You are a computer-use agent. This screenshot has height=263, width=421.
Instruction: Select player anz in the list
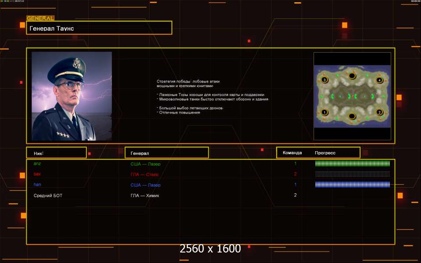click(37, 163)
